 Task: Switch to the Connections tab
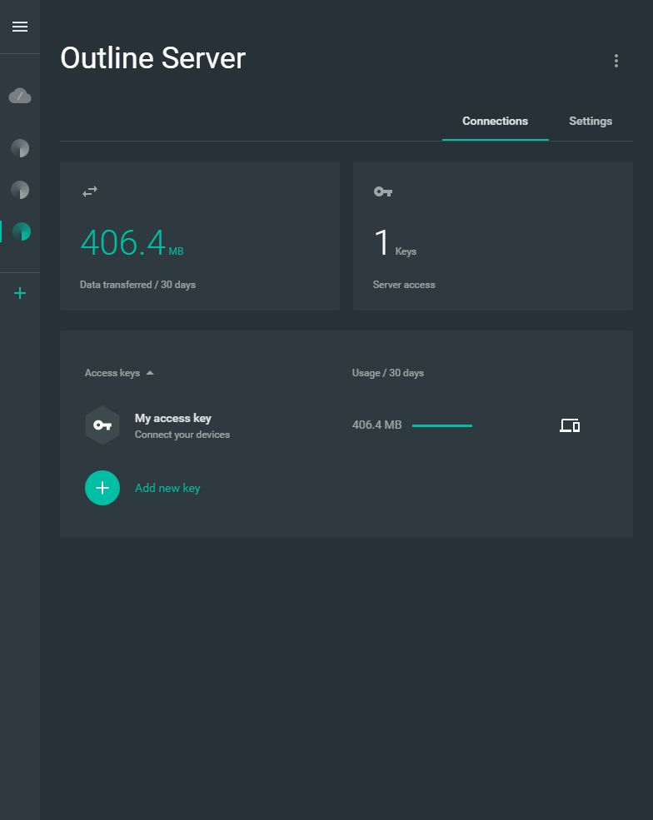click(495, 121)
